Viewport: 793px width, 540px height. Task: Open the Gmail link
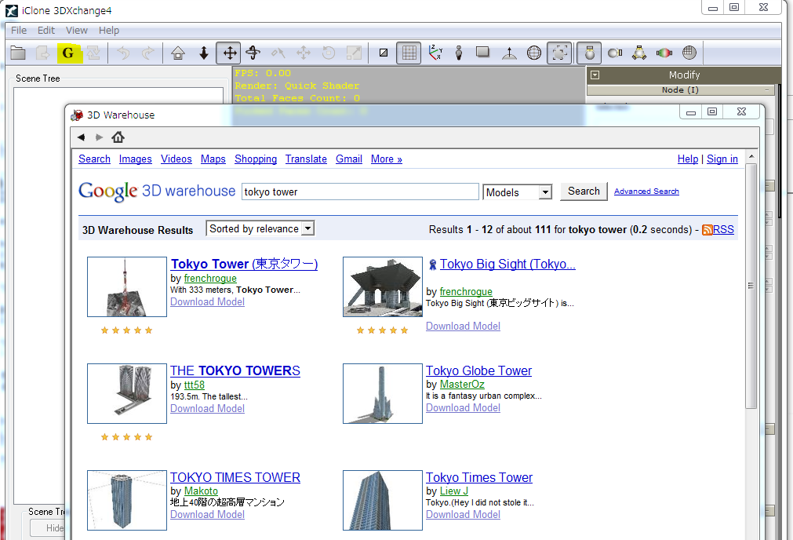[x=349, y=159]
